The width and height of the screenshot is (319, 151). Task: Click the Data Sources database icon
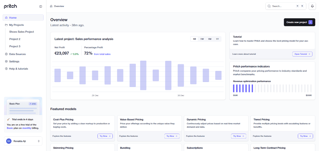6,54
